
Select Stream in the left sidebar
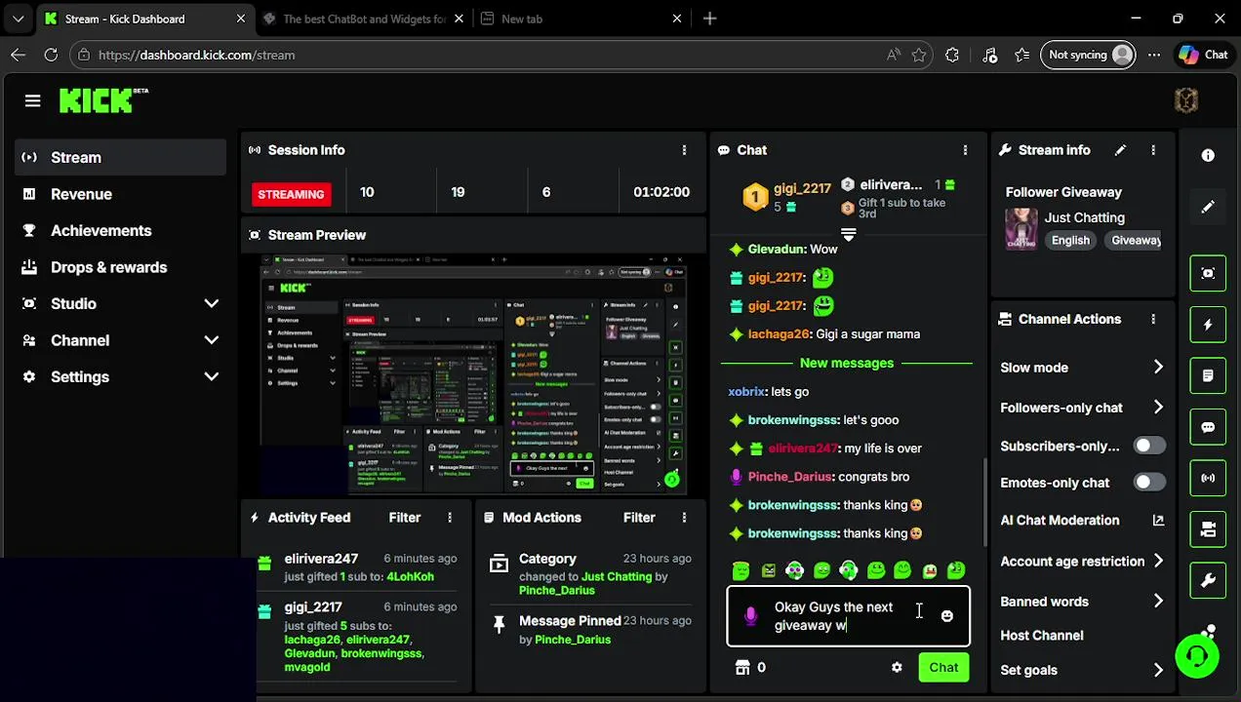tap(121, 157)
